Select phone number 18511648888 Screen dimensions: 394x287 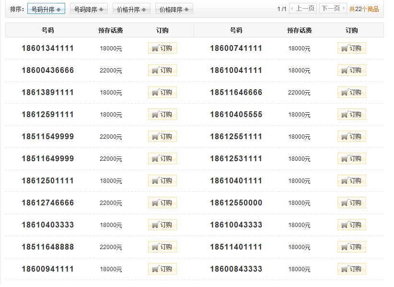pos(48,247)
